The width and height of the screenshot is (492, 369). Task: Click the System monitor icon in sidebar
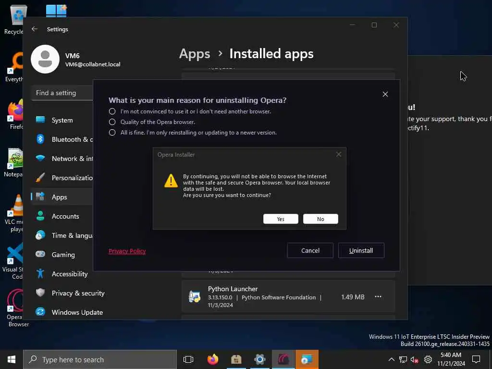40,120
